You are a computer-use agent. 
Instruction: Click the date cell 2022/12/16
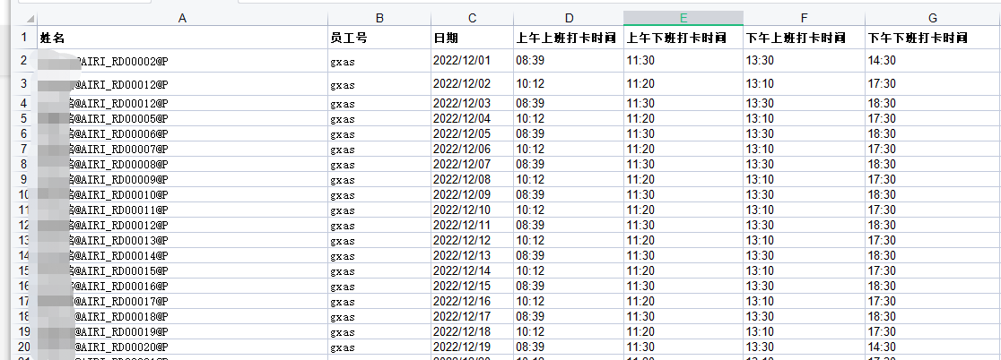click(x=473, y=302)
